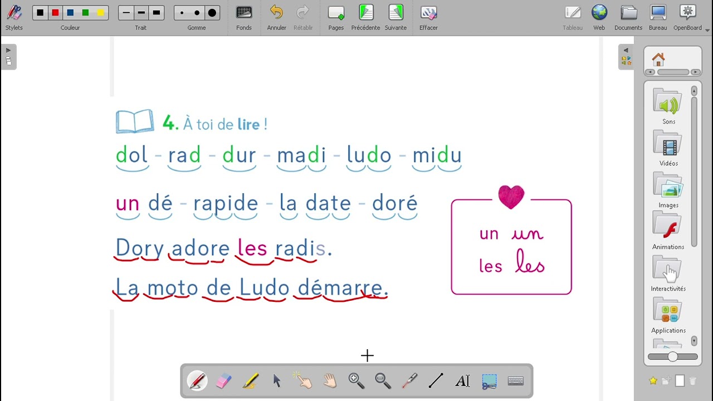The width and height of the screenshot is (713, 401).
Task: Show the Bureau desktop mode
Action: [x=658, y=17]
